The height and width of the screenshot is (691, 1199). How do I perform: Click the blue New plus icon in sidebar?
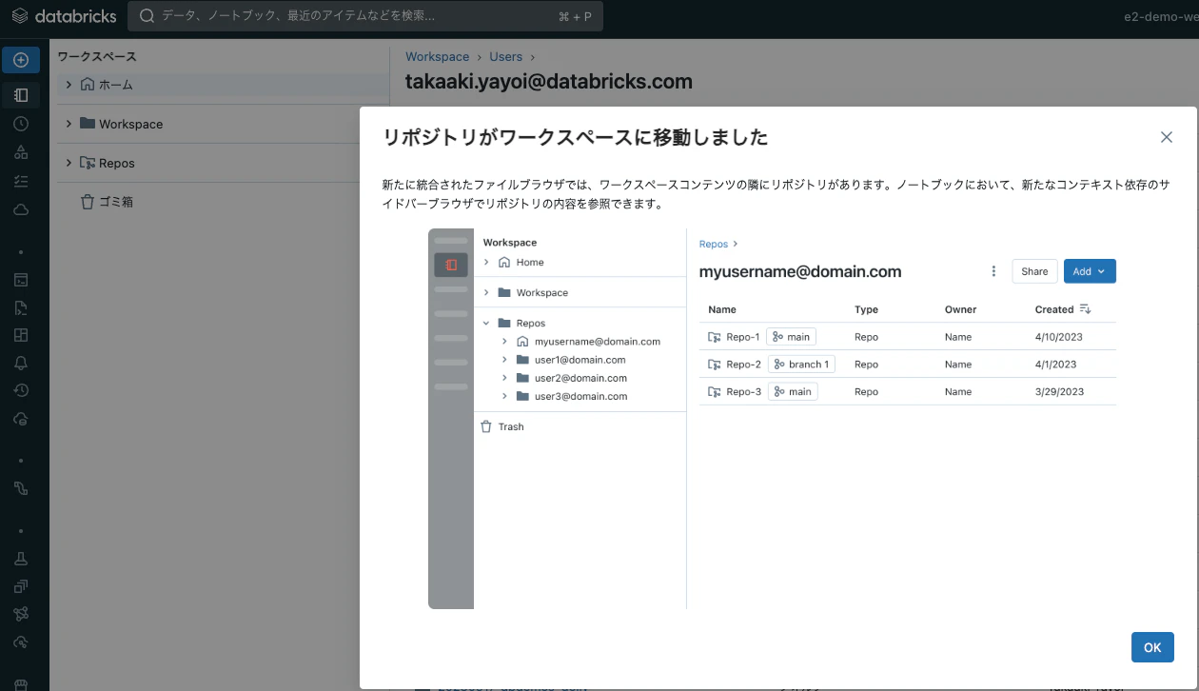(21, 60)
